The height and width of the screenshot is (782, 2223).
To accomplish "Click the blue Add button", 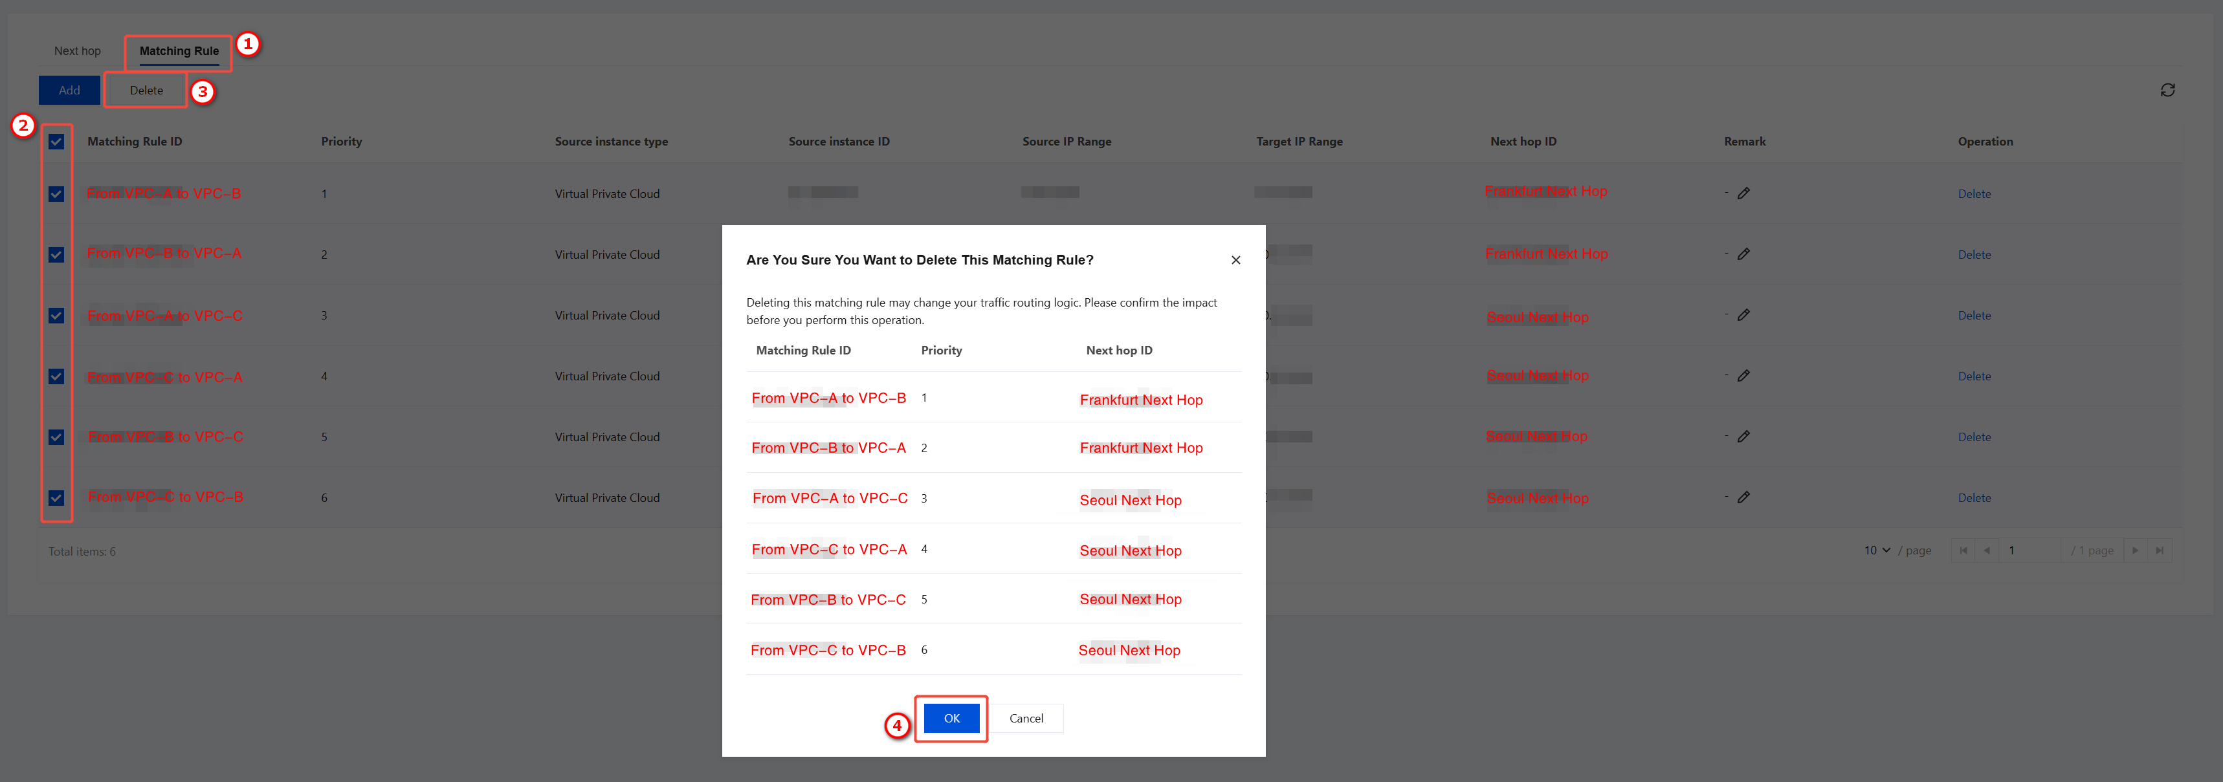I will (x=69, y=91).
